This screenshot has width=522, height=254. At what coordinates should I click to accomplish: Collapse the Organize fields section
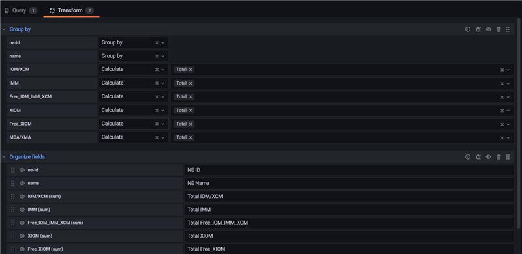coord(4,157)
